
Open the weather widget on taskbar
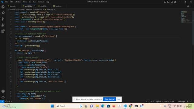(9, 106)
